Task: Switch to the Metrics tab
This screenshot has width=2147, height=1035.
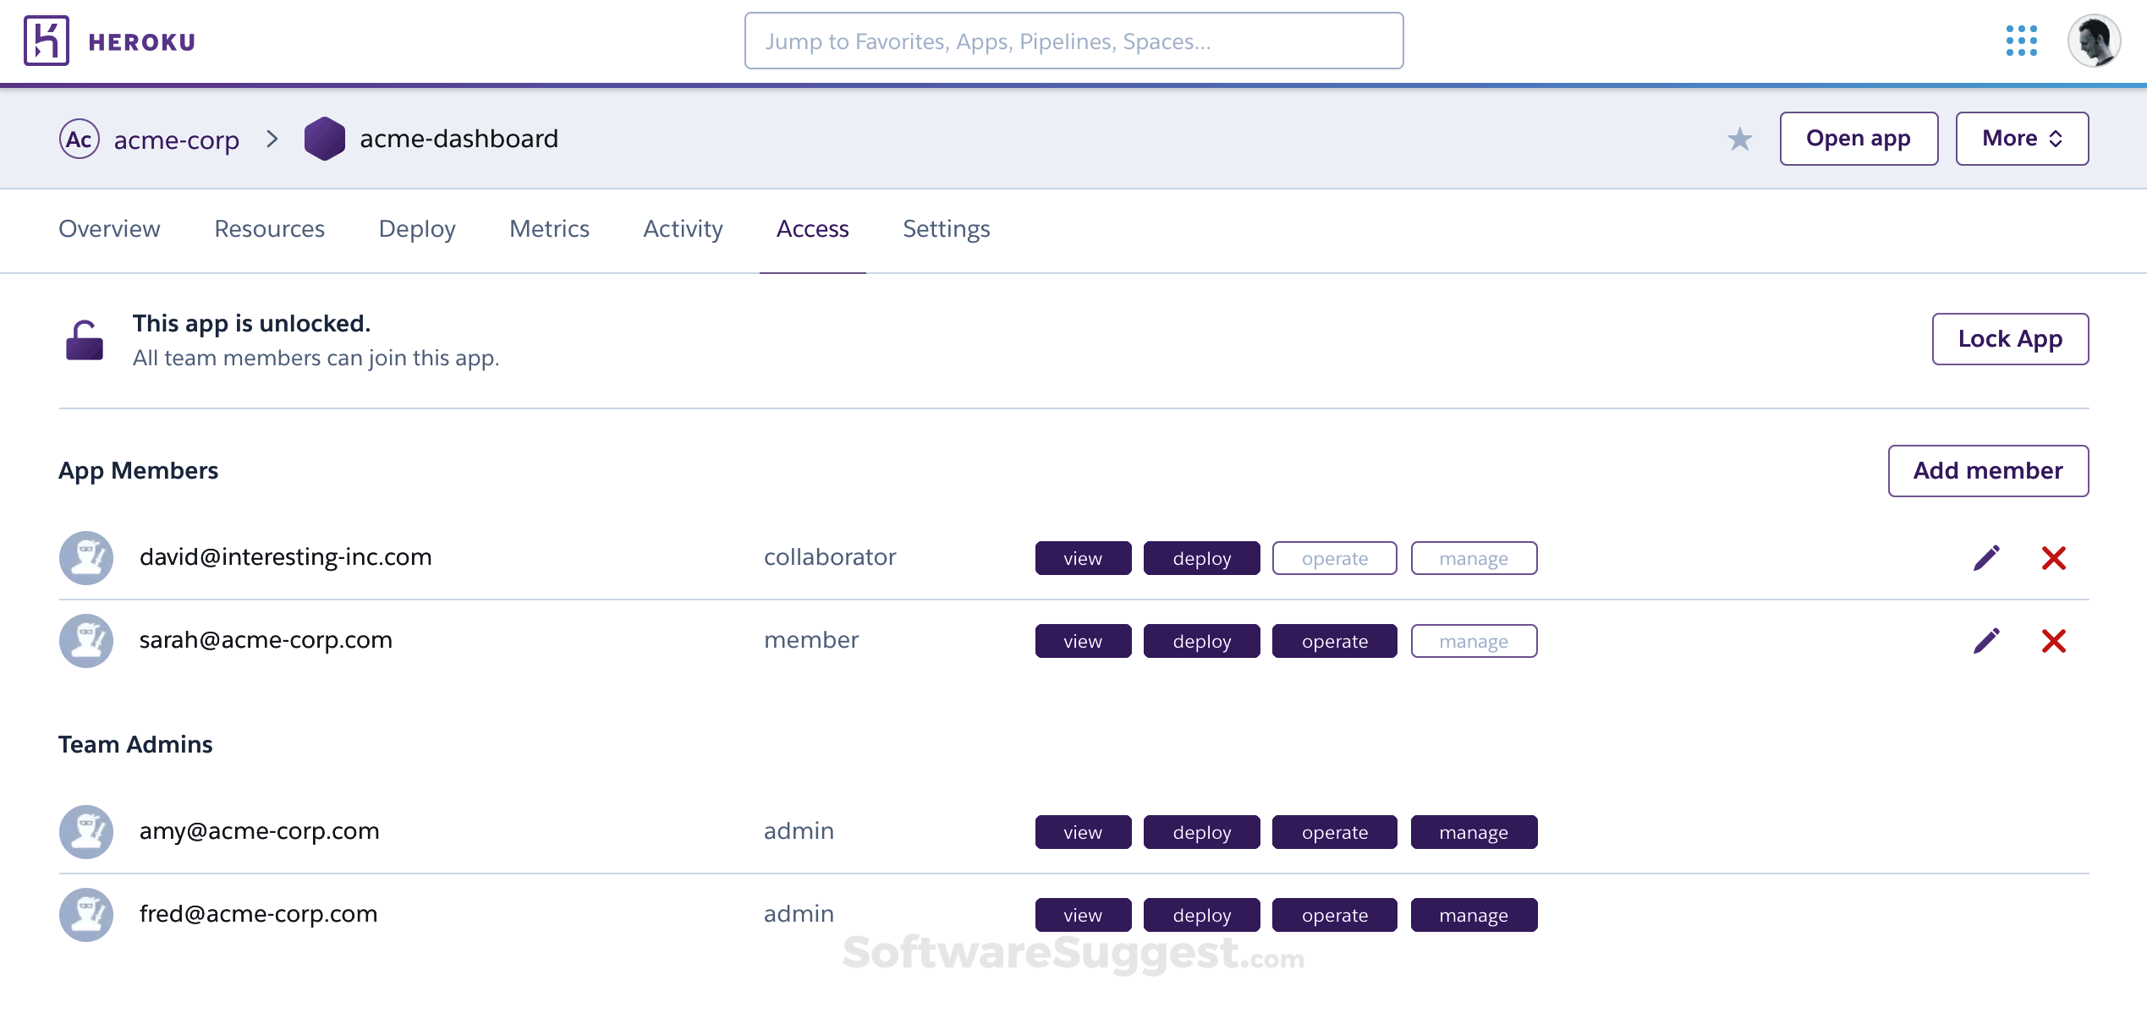Action: pos(549,228)
